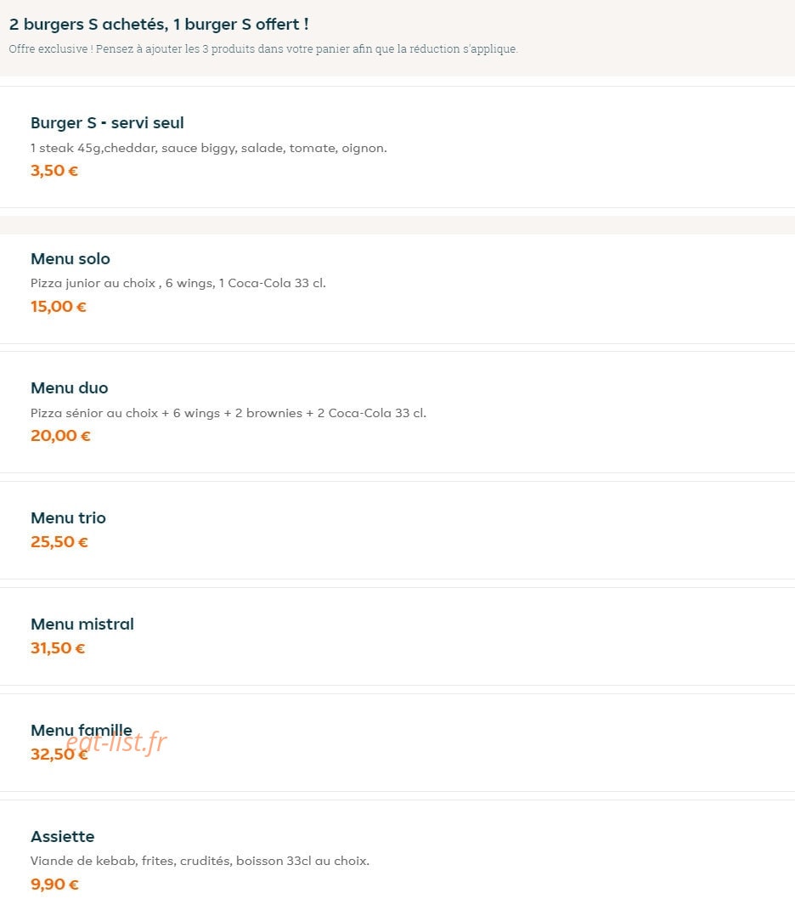Click the 32,50 € Menu famille price

(x=59, y=754)
